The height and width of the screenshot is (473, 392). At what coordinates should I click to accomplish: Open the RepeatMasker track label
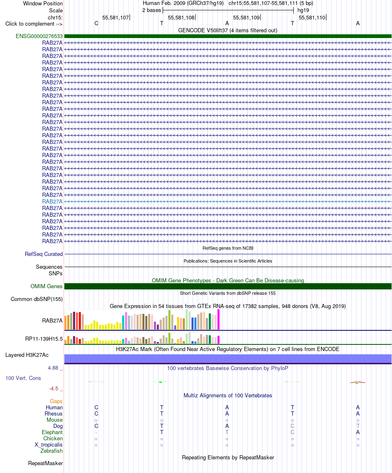(45, 463)
